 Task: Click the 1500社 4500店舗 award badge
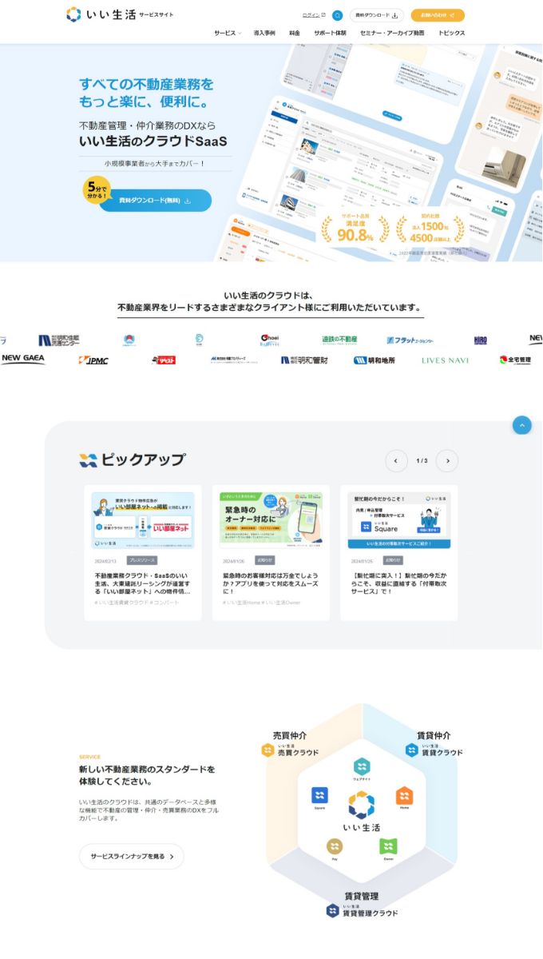[x=430, y=229]
